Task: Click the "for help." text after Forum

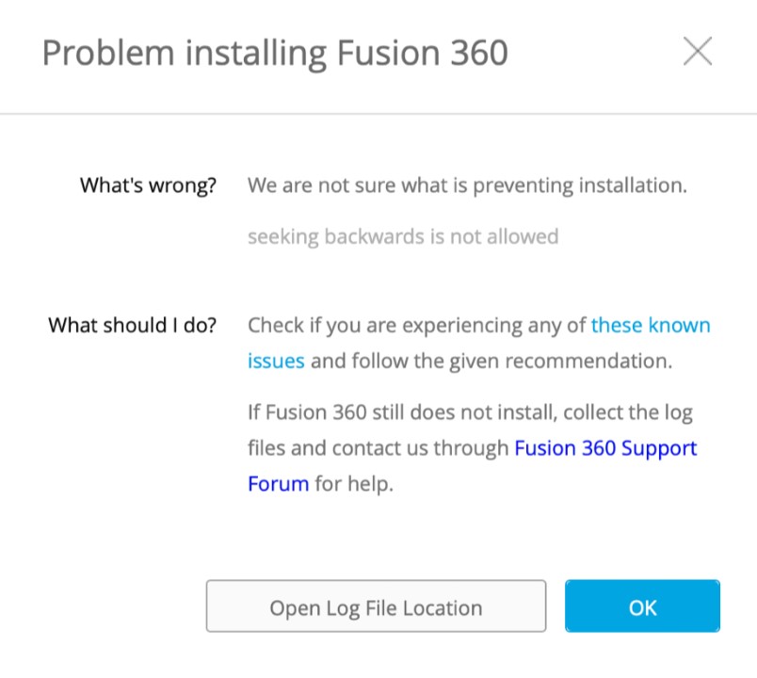Action: (354, 484)
